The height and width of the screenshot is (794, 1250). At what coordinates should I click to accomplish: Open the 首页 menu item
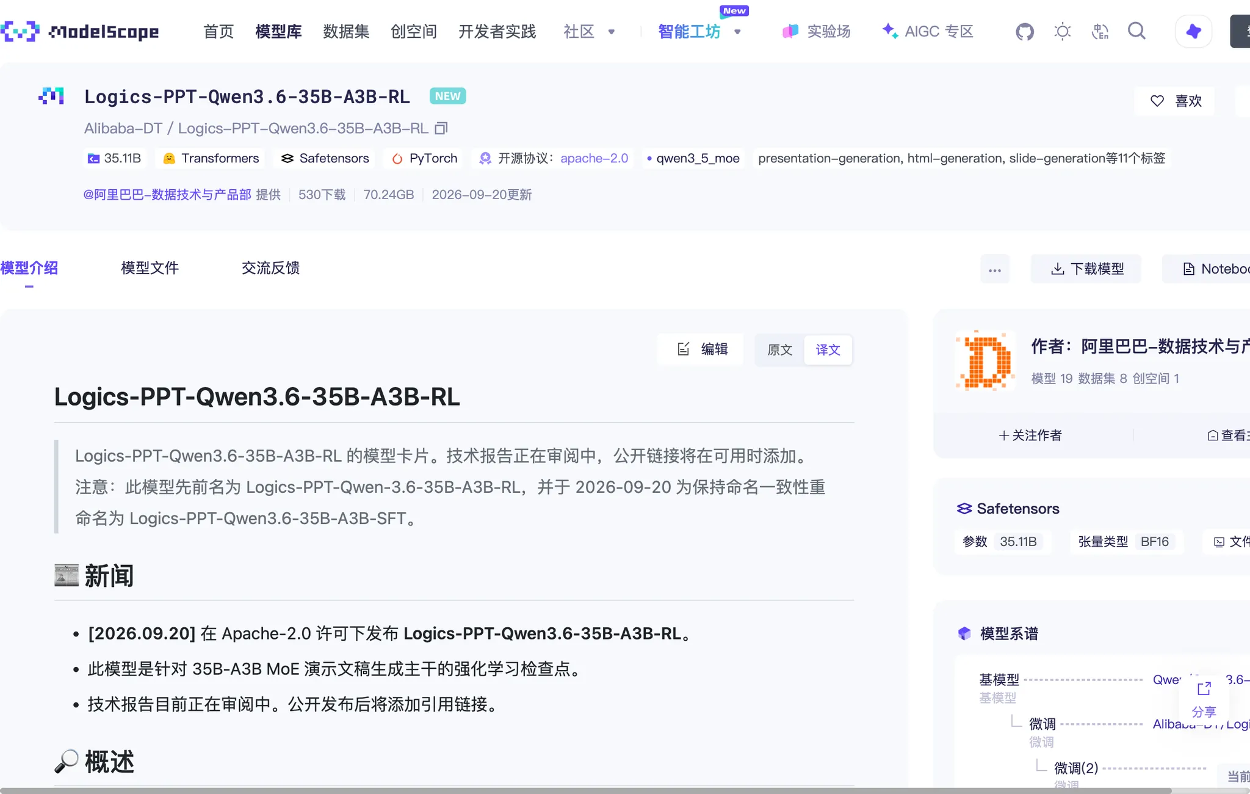(x=219, y=32)
